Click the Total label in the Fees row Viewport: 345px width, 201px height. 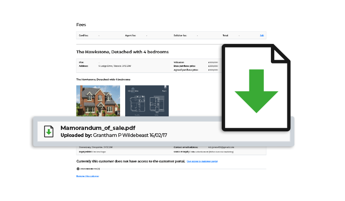[x=225, y=35]
